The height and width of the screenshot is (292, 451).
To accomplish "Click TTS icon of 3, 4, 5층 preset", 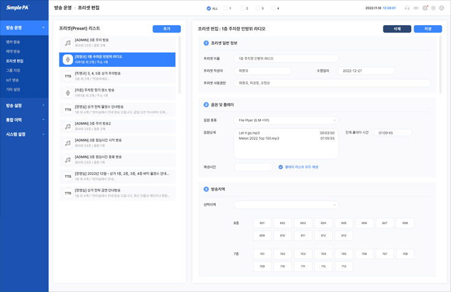I will point(67,76).
